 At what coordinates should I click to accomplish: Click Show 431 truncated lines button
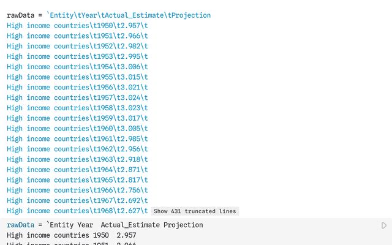(x=194, y=211)
